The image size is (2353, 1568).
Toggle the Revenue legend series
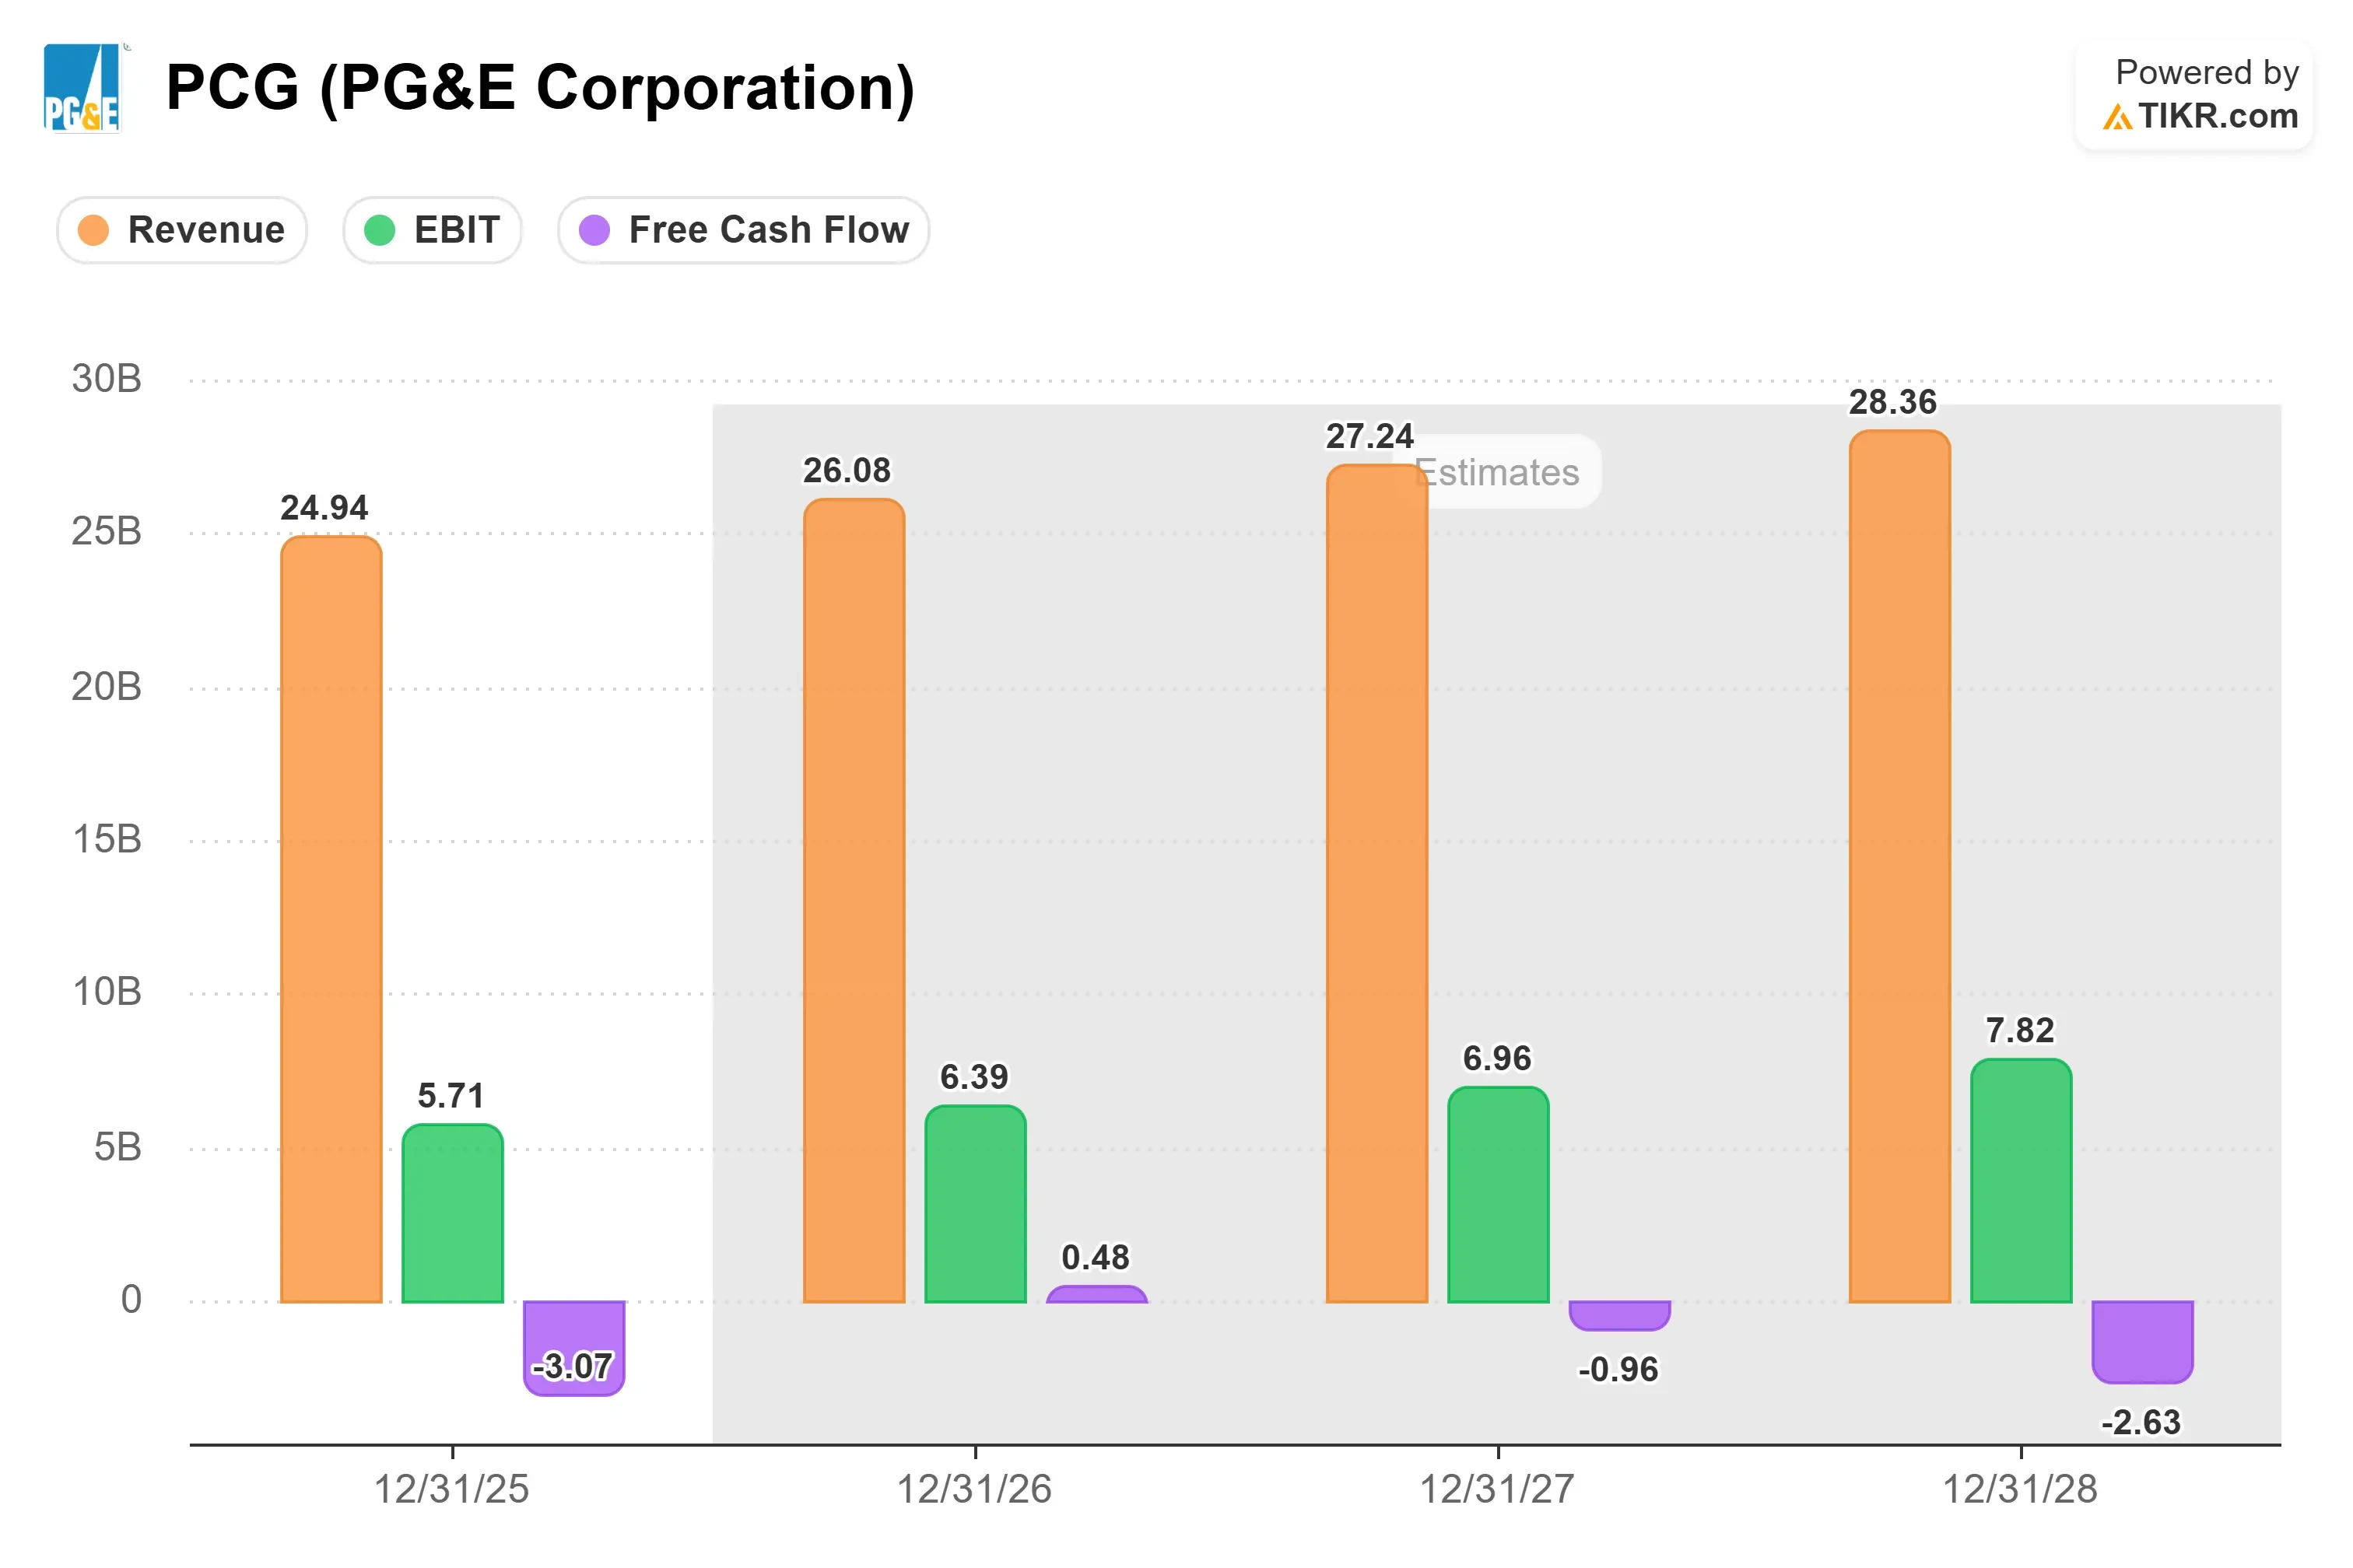pyautogui.click(x=181, y=230)
